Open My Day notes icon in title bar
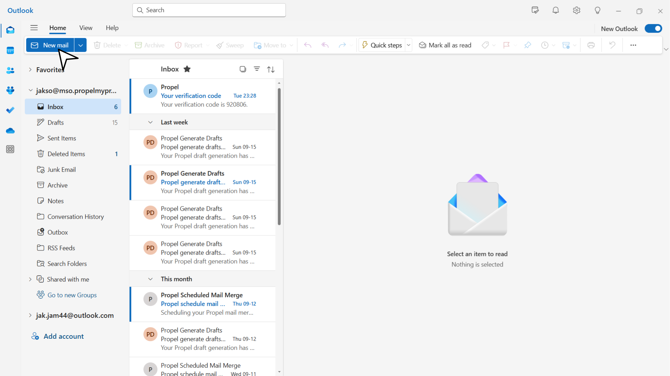The image size is (670, 376). tap(535, 10)
